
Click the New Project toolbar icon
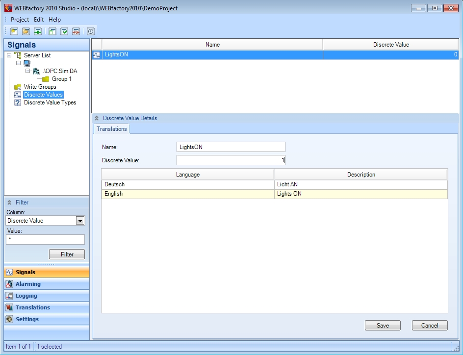pos(14,31)
